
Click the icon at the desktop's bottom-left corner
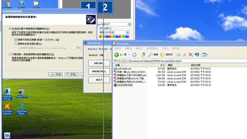(x=7, y=136)
